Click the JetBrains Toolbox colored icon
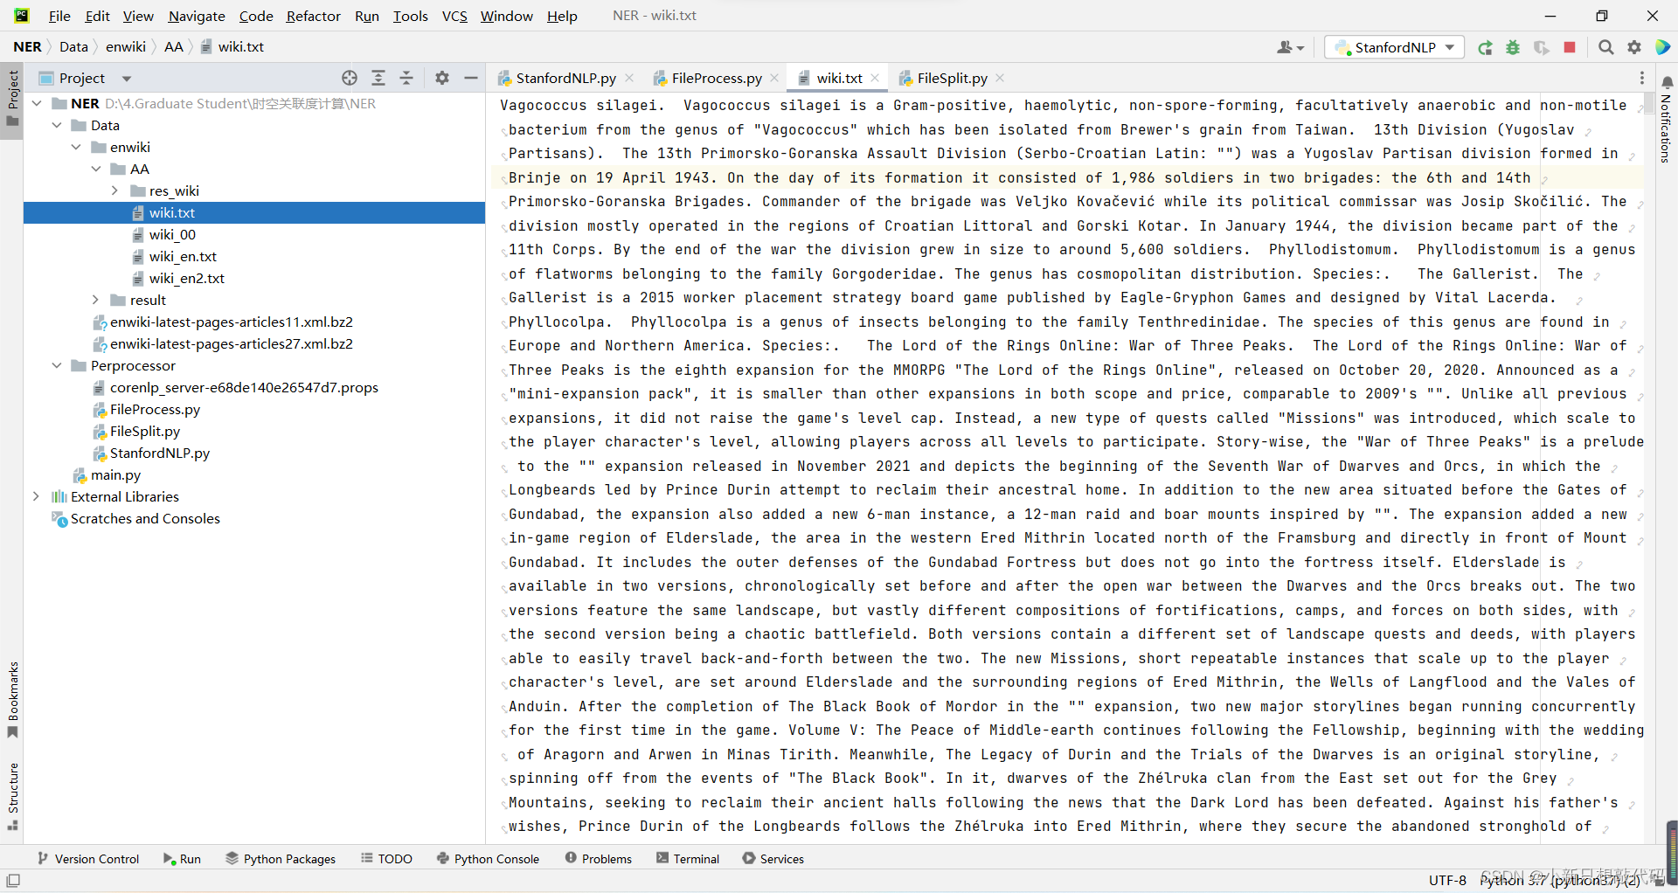This screenshot has height=893, width=1678. pos(1662,47)
